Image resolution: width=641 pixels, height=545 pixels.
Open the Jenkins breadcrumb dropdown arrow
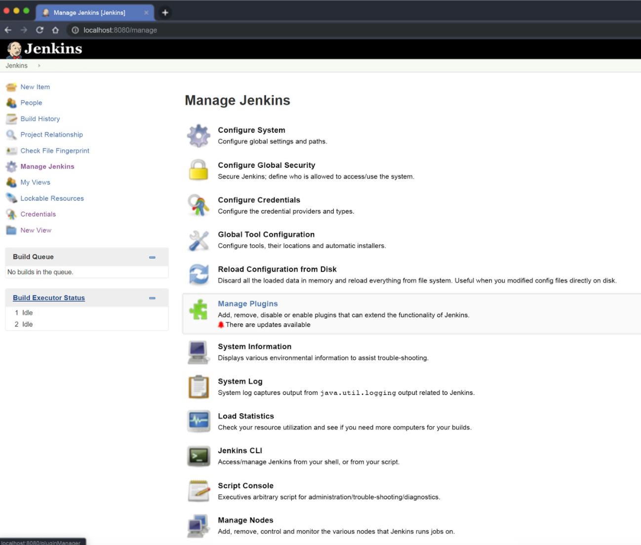pos(39,66)
